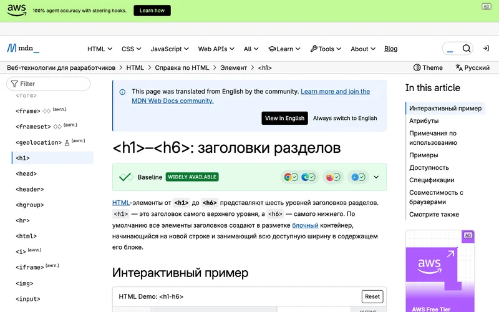Open the JavaScript dropdown menu
Image resolution: width=499 pixels, height=312 pixels.
point(170,49)
